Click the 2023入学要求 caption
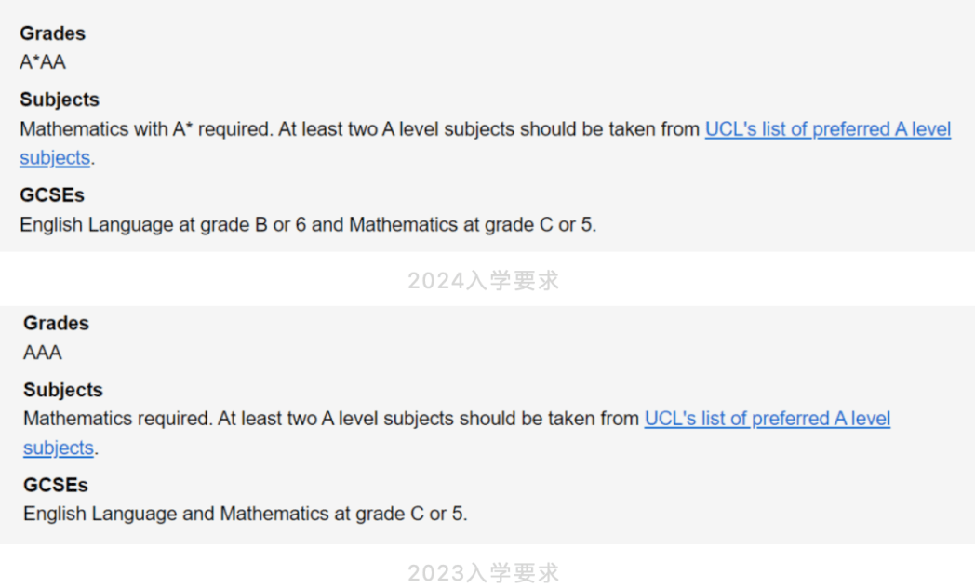 pyautogui.click(x=483, y=572)
